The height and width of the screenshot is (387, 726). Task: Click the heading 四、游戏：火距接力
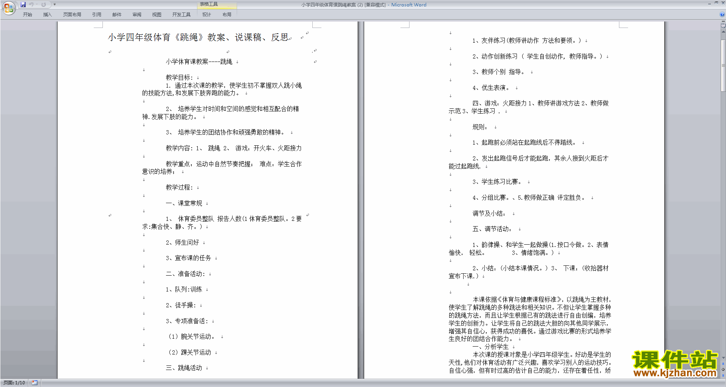pos(499,103)
